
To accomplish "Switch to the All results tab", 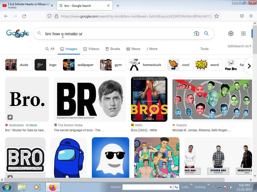I will click(50, 49).
